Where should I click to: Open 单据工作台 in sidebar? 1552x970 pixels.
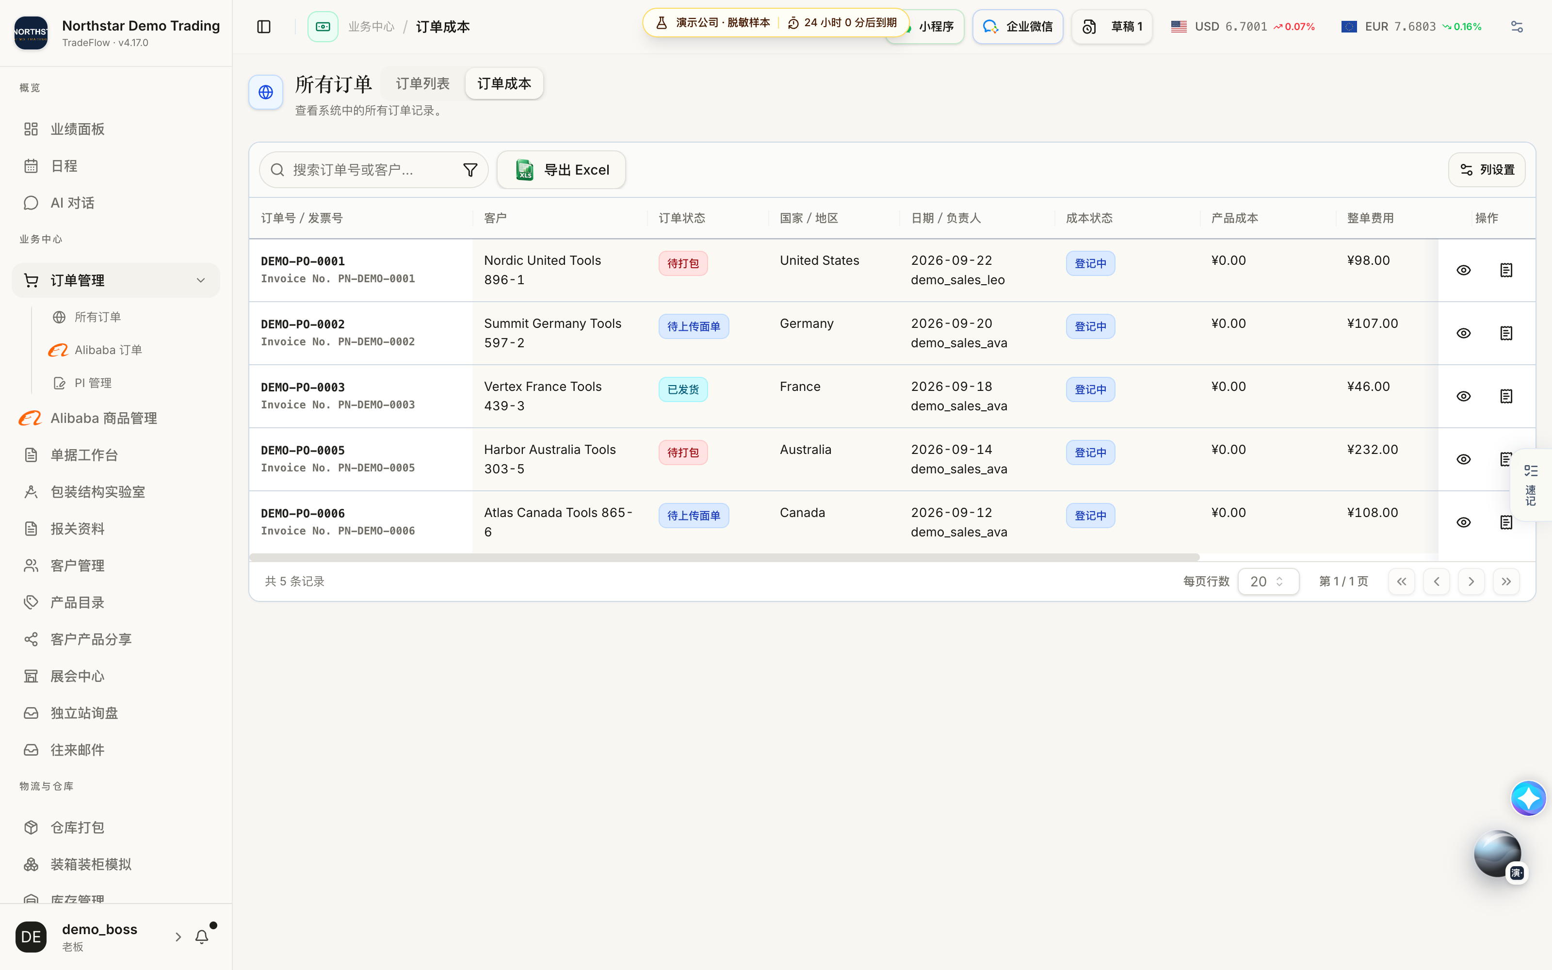click(x=115, y=455)
